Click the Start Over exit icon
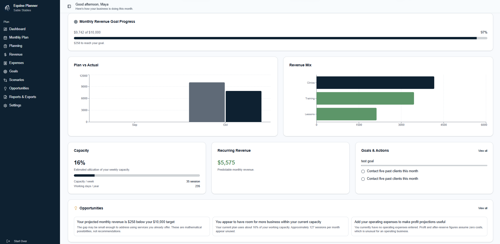 tap(8, 241)
